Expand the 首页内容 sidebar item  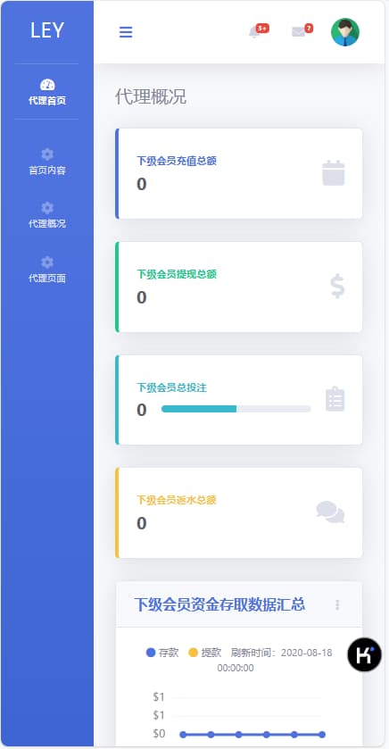46,162
